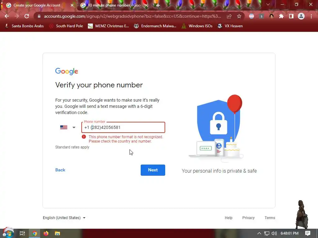The image size is (318, 238).
Task: Expand the country flag dropdown
Action: (x=68, y=127)
